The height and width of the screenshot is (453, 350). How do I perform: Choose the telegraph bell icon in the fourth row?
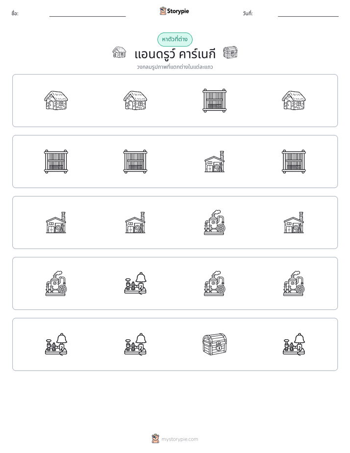(x=135, y=283)
